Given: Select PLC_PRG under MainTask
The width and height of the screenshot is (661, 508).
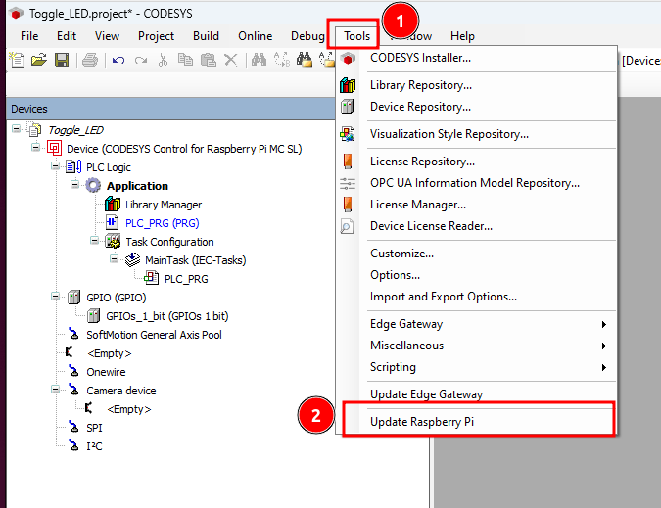Looking at the screenshot, I should click(x=186, y=279).
